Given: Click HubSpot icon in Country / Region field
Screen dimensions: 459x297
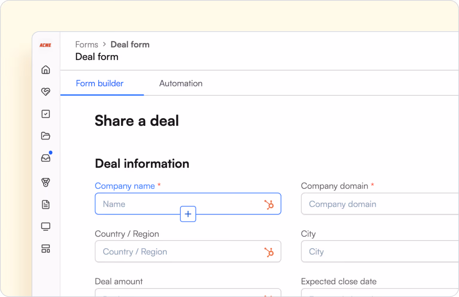Looking at the screenshot, I should 269,252.
